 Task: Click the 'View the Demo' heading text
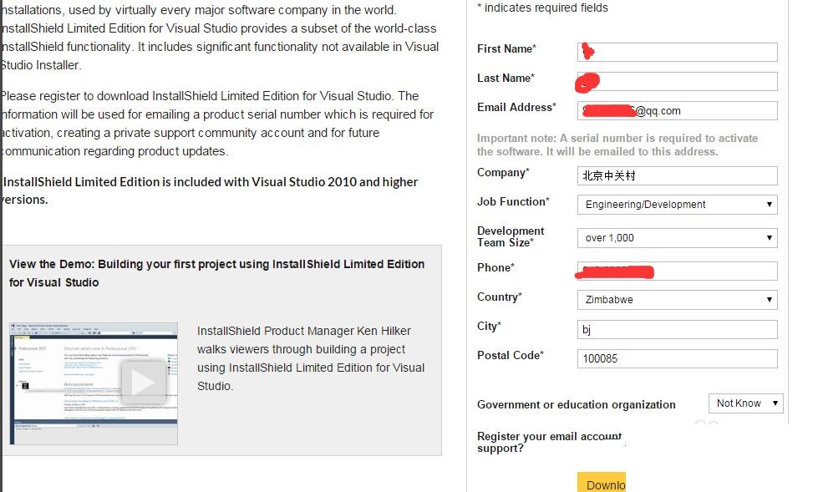(x=216, y=273)
